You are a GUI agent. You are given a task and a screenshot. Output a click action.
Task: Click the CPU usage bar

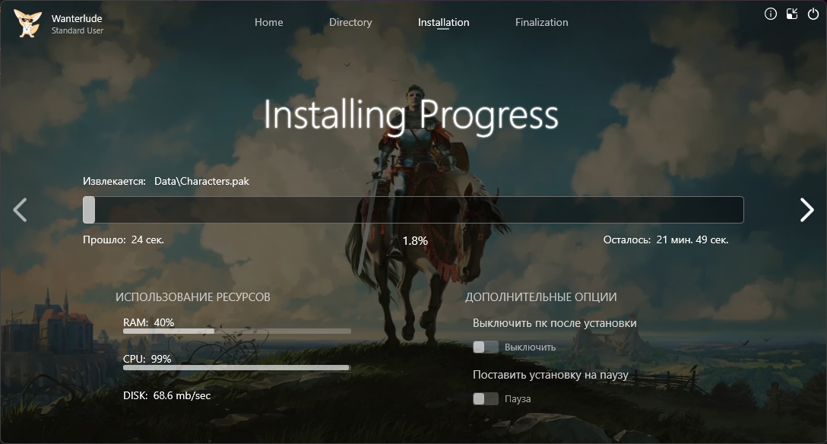(236, 368)
